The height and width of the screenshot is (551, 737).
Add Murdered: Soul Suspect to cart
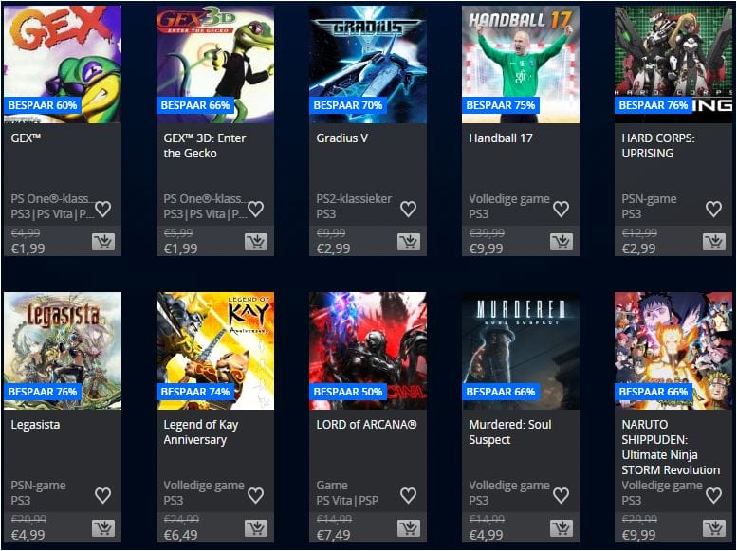[x=562, y=528]
